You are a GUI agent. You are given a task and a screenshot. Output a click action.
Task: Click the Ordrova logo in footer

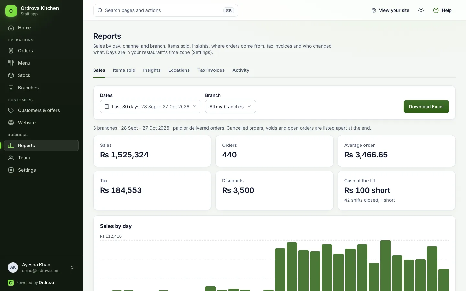[x=11, y=283]
